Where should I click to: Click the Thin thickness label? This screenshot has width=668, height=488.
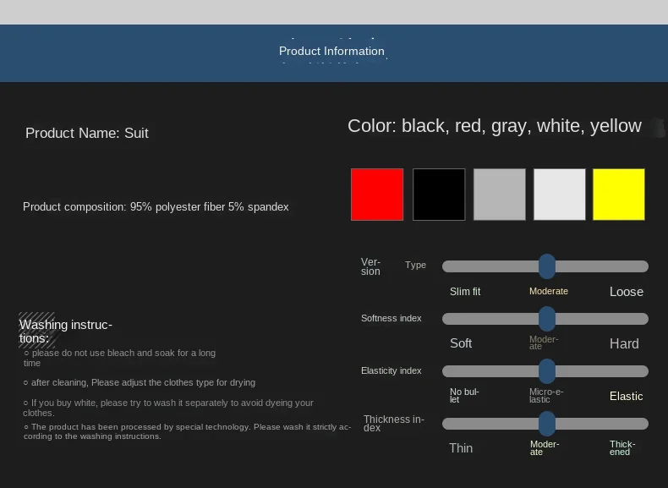[461, 448]
